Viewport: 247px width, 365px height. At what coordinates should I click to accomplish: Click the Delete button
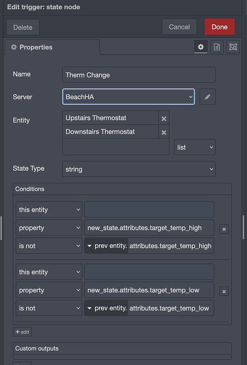(23, 27)
